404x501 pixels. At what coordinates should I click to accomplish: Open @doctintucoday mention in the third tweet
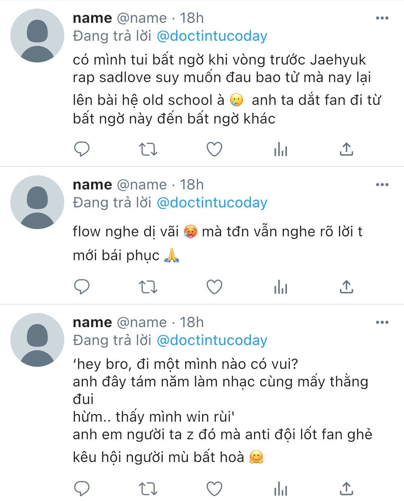pos(212,341)
